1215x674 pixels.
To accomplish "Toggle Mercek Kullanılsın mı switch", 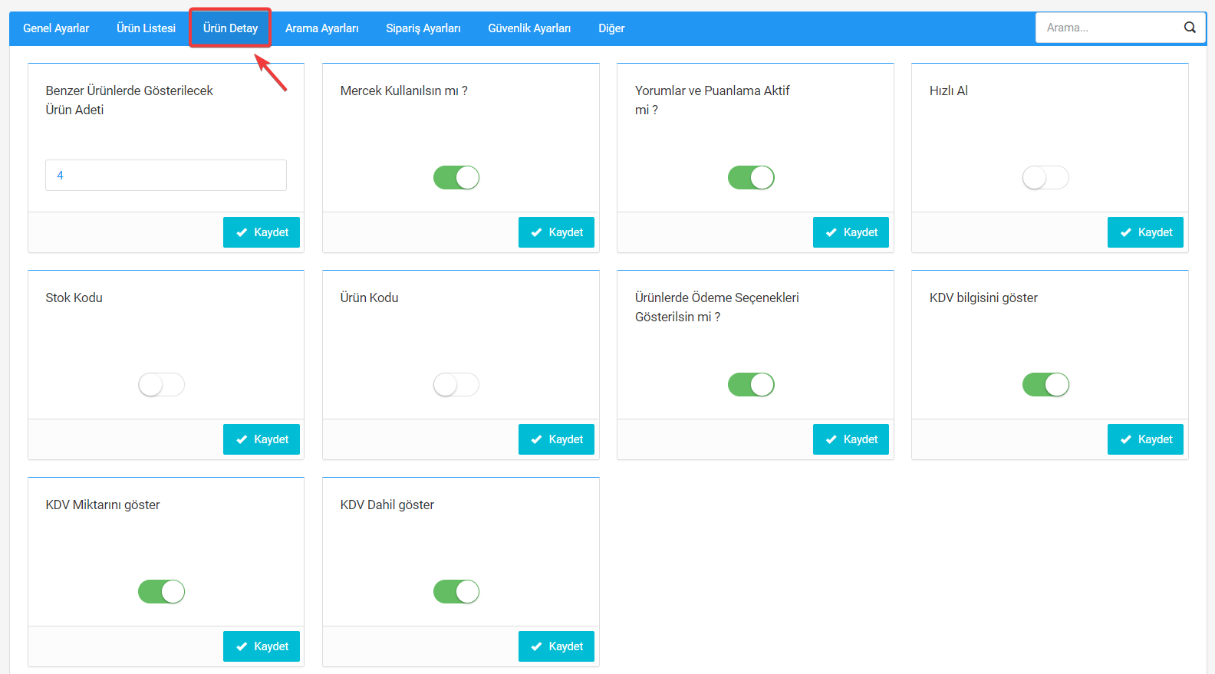I will [456, 178].
